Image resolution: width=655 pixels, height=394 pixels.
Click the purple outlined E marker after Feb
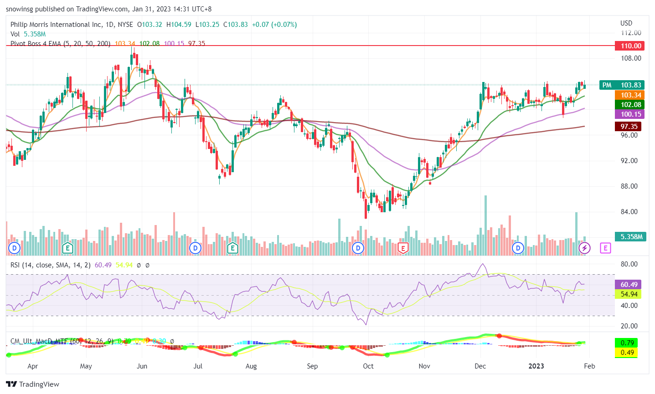point(605,248)
